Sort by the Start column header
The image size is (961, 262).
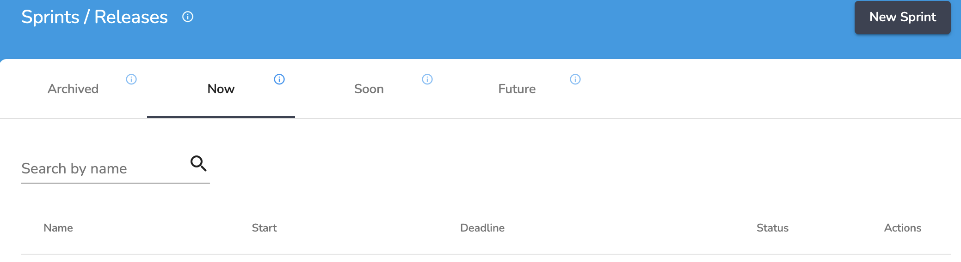pyautogui.click(x=264, y=228)
